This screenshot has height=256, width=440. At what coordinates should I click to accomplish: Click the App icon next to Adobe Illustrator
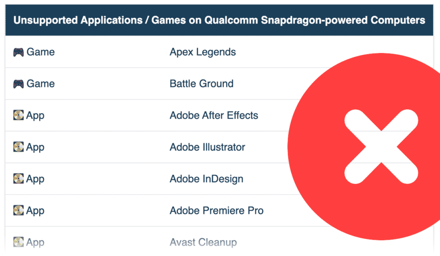coord(18,147)
